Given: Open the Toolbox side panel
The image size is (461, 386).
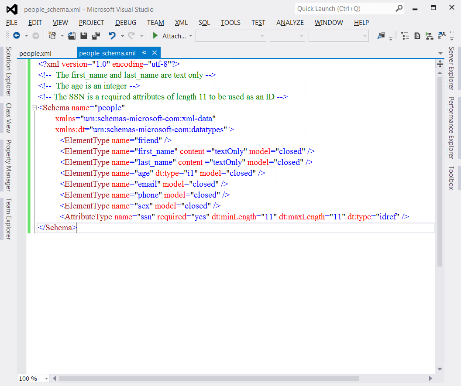Looking at the screenshot, I should (451, 178).
